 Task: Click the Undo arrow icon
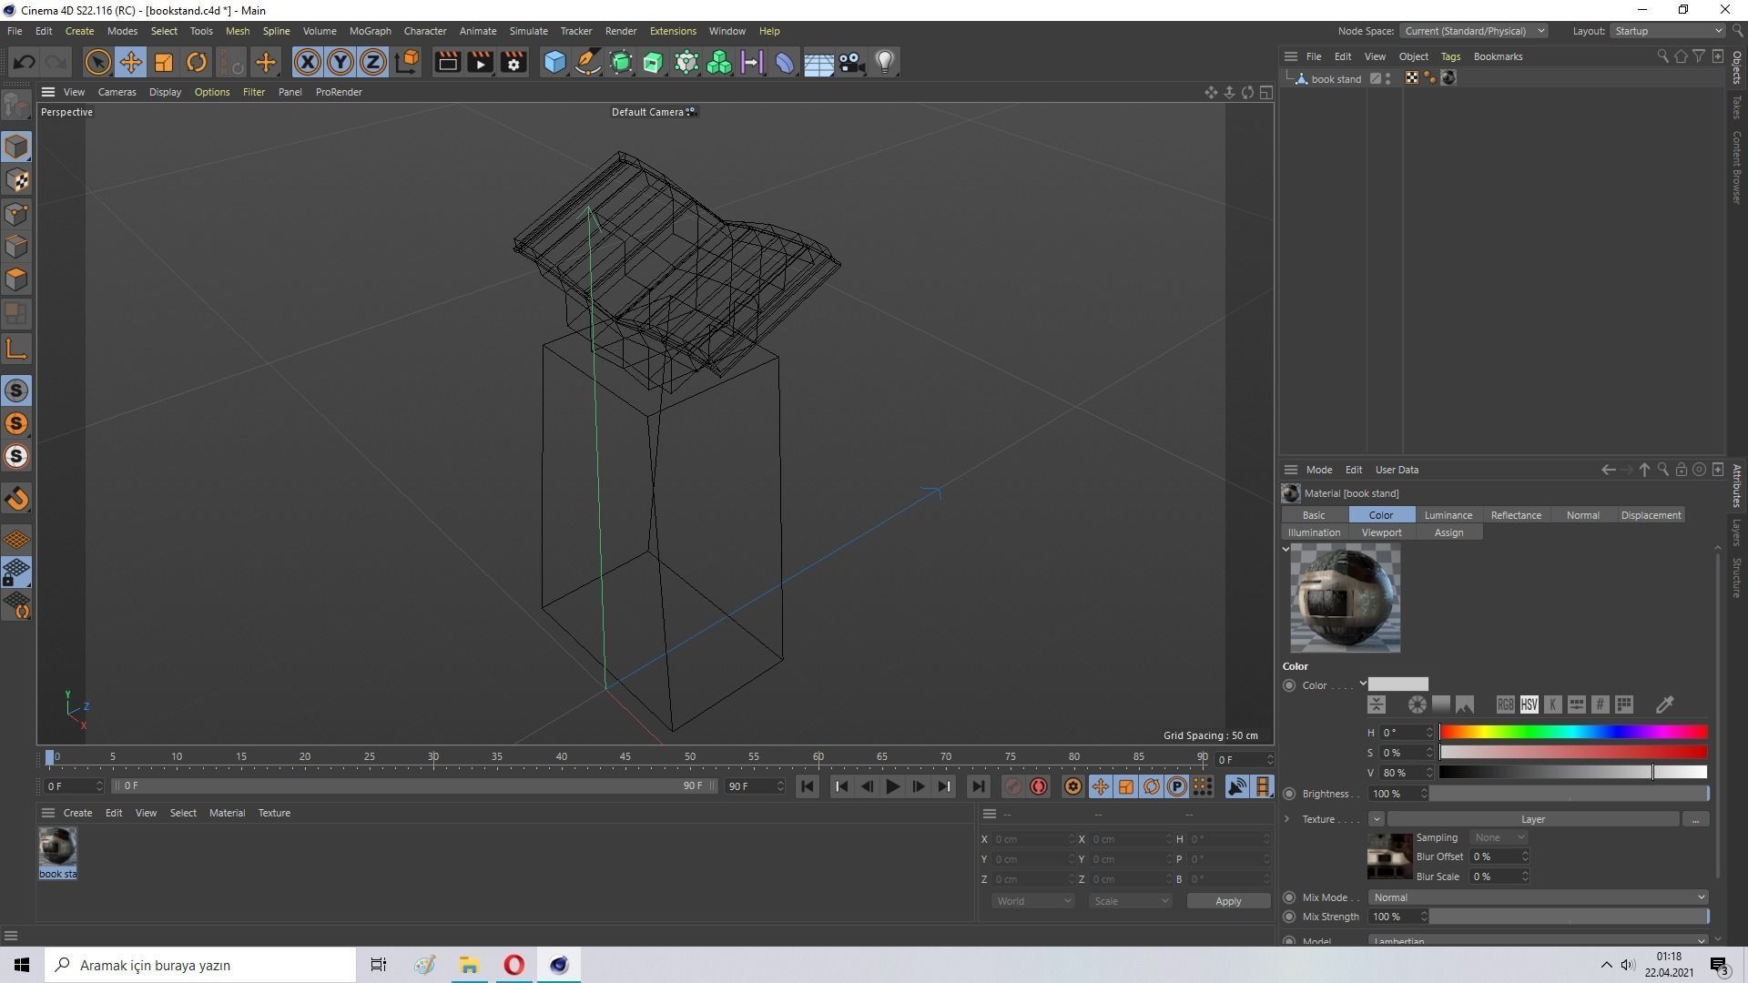pyautogui.click(x=25, y=62)
